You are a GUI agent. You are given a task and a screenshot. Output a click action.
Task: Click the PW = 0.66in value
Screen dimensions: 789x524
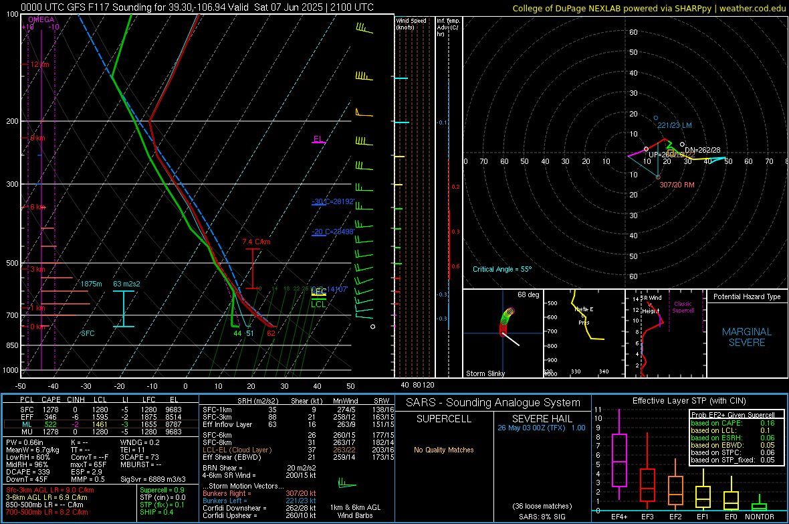click(25, 442)
